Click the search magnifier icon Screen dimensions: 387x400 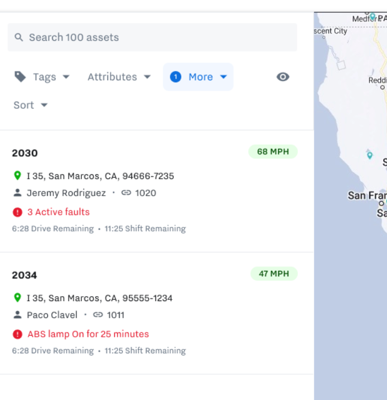click(19, 37)
